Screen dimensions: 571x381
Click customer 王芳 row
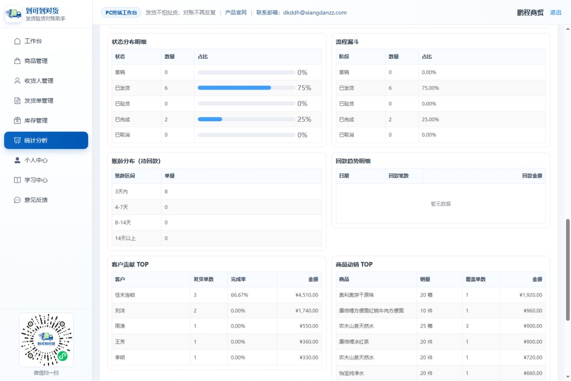tap(217, 342)
